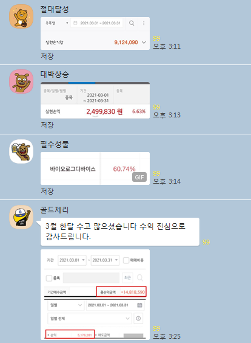Open the 2021.03.01 start date dropdown
Viewport: 251px width, 343px height.
tap(72, 260)
